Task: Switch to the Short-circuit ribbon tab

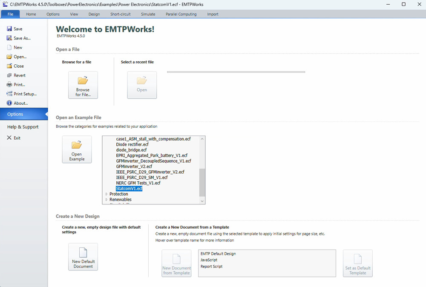Action: [x=121, y=14]
